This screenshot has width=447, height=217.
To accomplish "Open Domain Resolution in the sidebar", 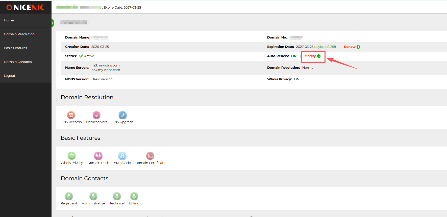I will (26, 34).
